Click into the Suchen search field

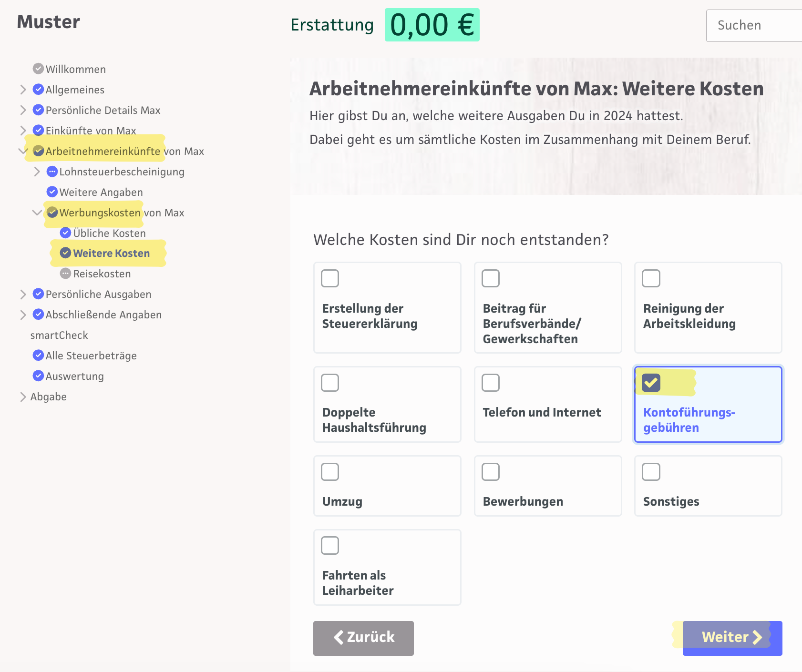753,25
